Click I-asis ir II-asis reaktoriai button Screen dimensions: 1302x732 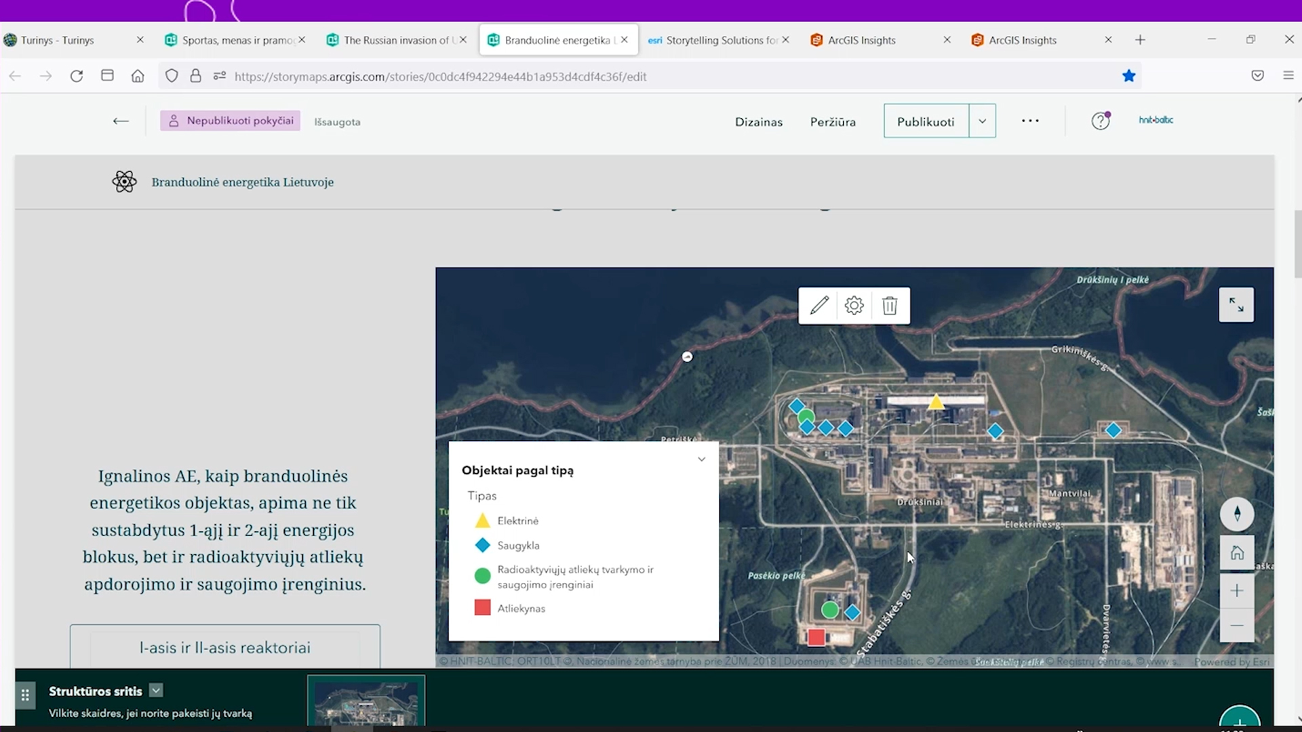[225, 647]
